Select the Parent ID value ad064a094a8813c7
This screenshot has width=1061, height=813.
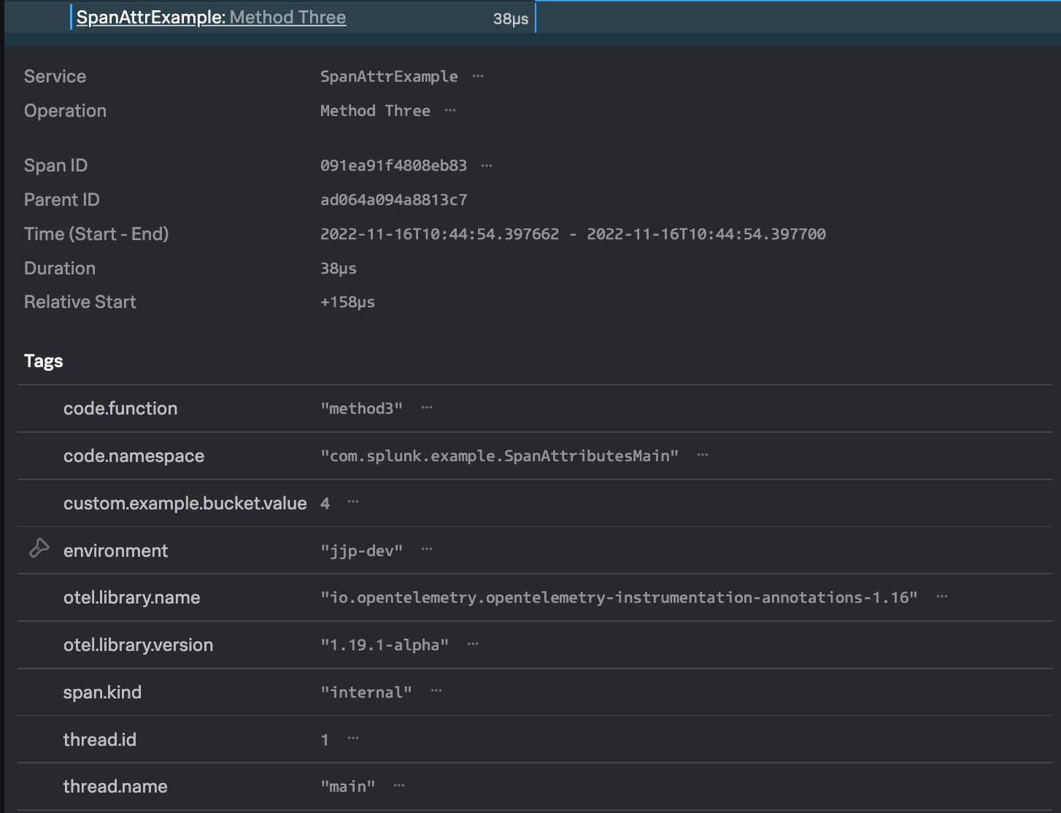[x=393, y=199]
